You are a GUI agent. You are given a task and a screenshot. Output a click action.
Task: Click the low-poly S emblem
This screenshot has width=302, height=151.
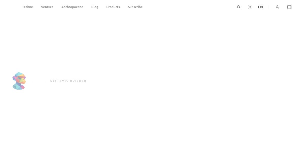19,81
